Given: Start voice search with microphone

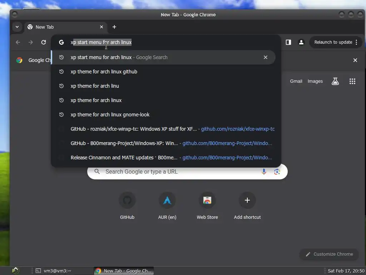Looking at the screenshot, I should click(x=264, y=172).
